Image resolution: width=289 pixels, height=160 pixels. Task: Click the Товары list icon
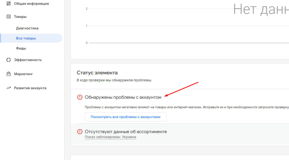8,17
